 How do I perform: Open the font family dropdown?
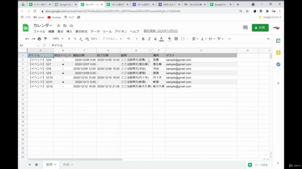point(112,38)
